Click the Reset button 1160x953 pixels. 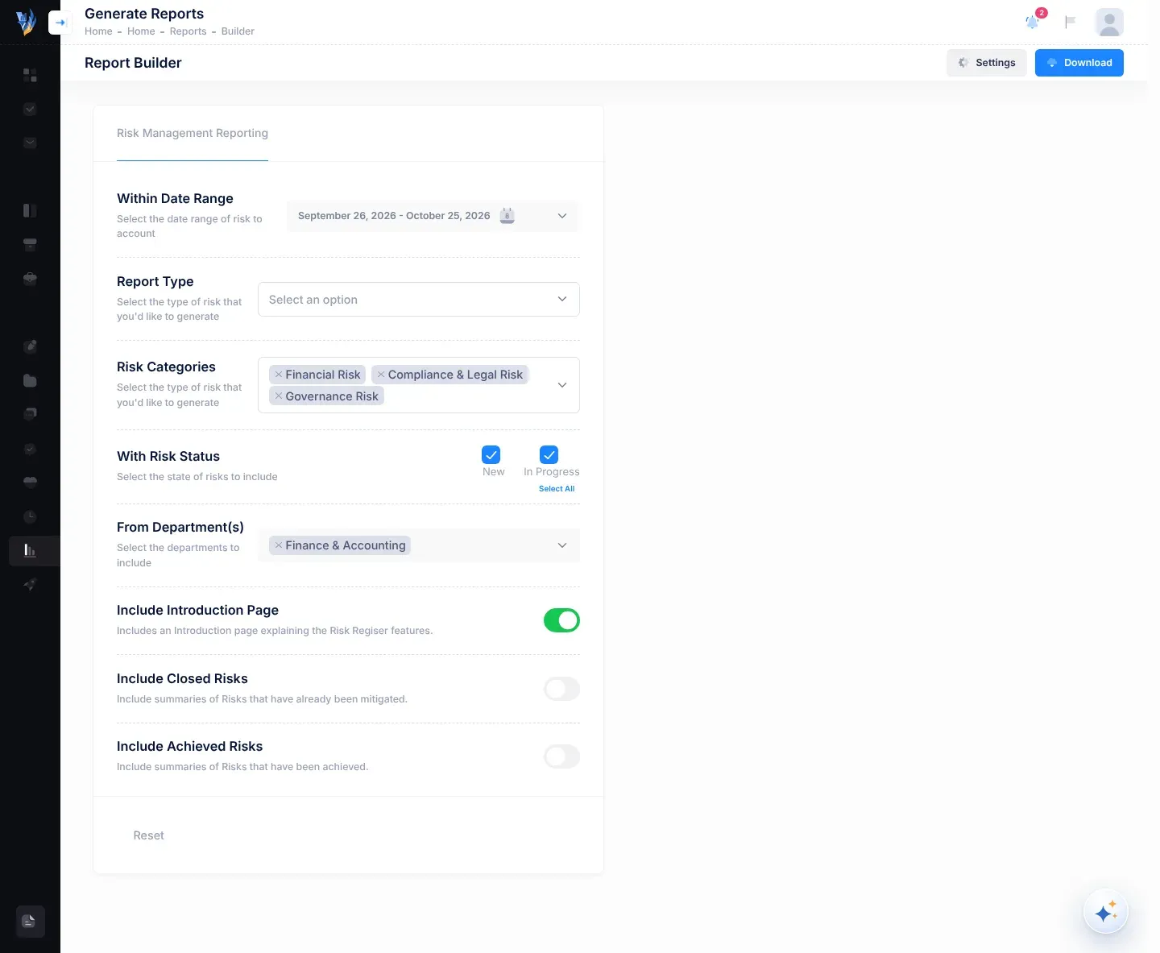coord(148,835)
